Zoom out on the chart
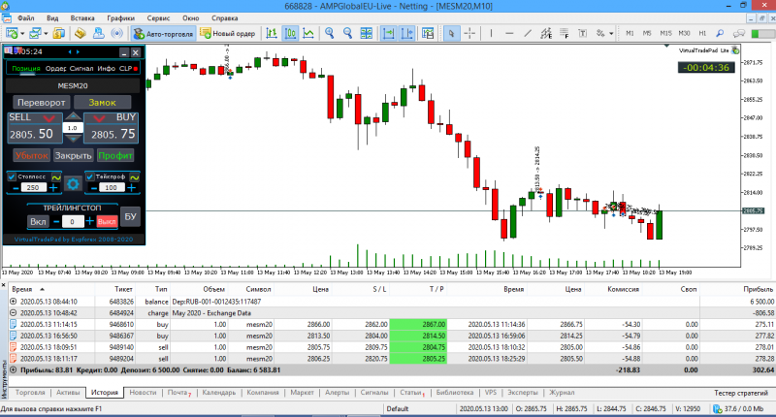Image resolution: width=776 pixels, height=417 pixels. tap(348, 33)
